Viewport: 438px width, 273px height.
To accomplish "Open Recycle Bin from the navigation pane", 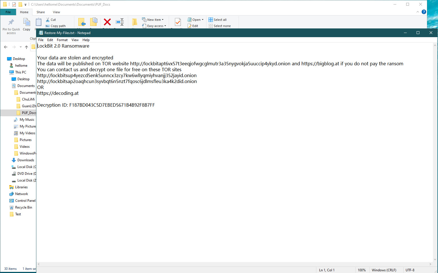I will [x=23, y=207].
